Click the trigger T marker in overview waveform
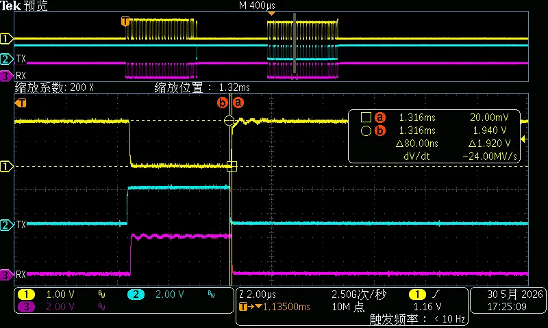This screenshot has width=548, height=328. pos(125,21)
